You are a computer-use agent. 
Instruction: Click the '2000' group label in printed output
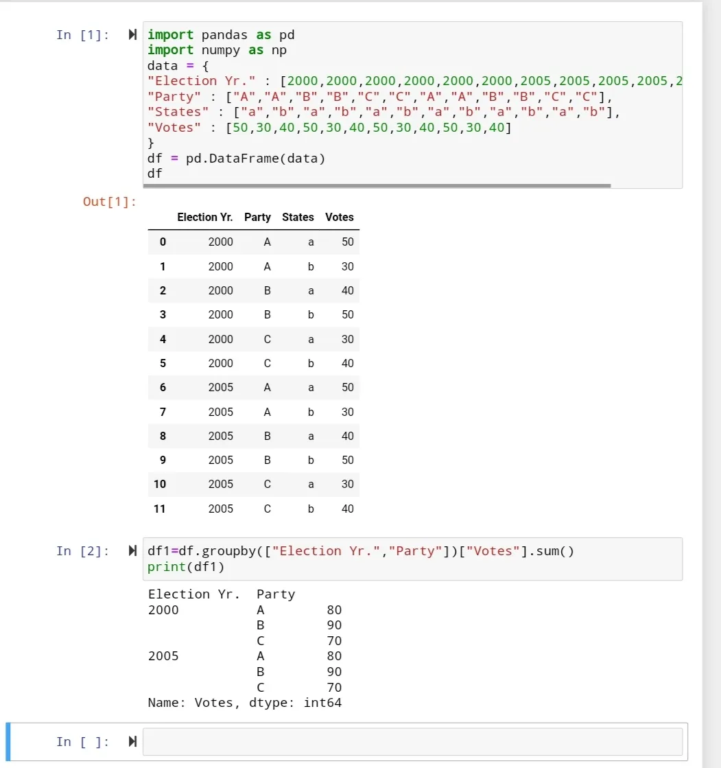(x=163, y=609)
